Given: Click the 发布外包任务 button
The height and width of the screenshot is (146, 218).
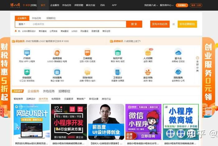Looking at the screenshot, I should point(160,24).
